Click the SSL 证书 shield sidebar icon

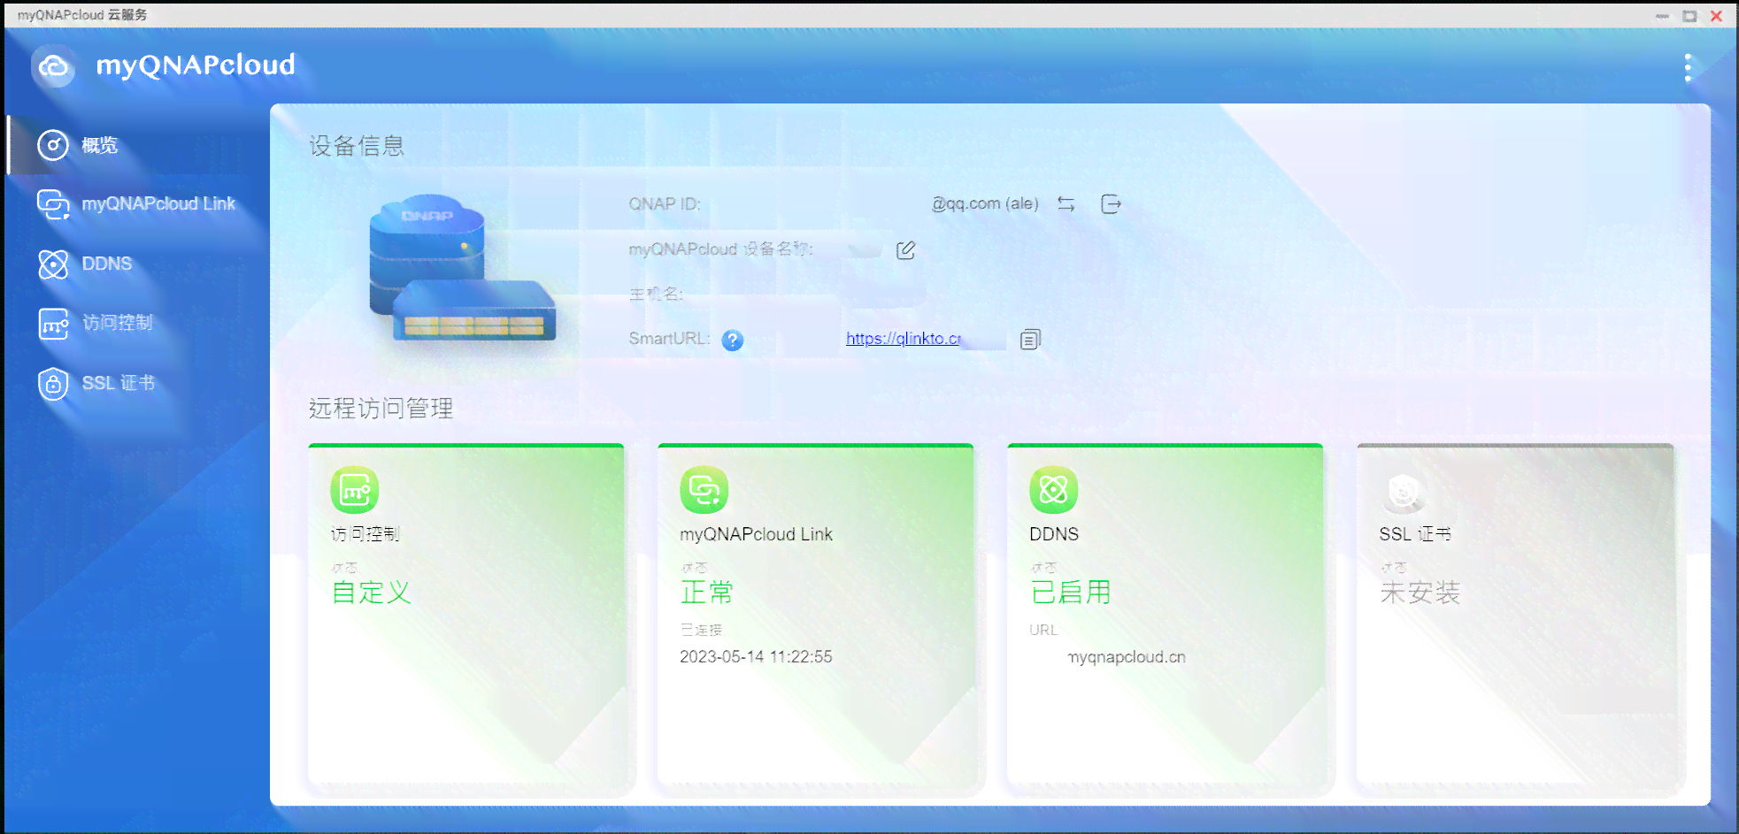[x=53, y=383]
